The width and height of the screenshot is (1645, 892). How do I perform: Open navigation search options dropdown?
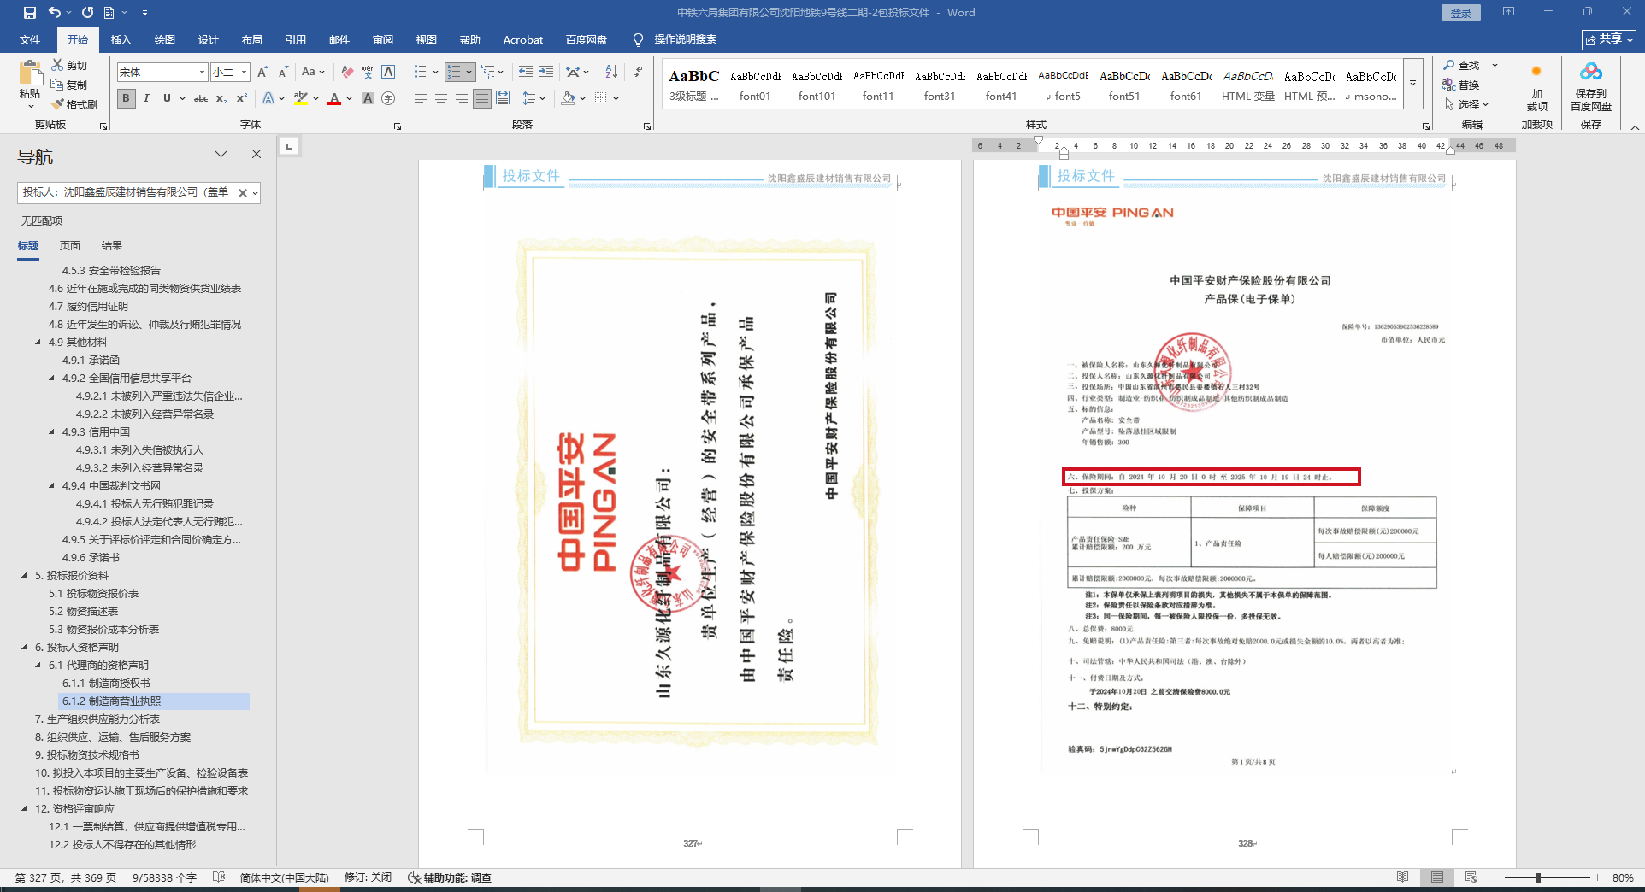click(x=255, y=193)
